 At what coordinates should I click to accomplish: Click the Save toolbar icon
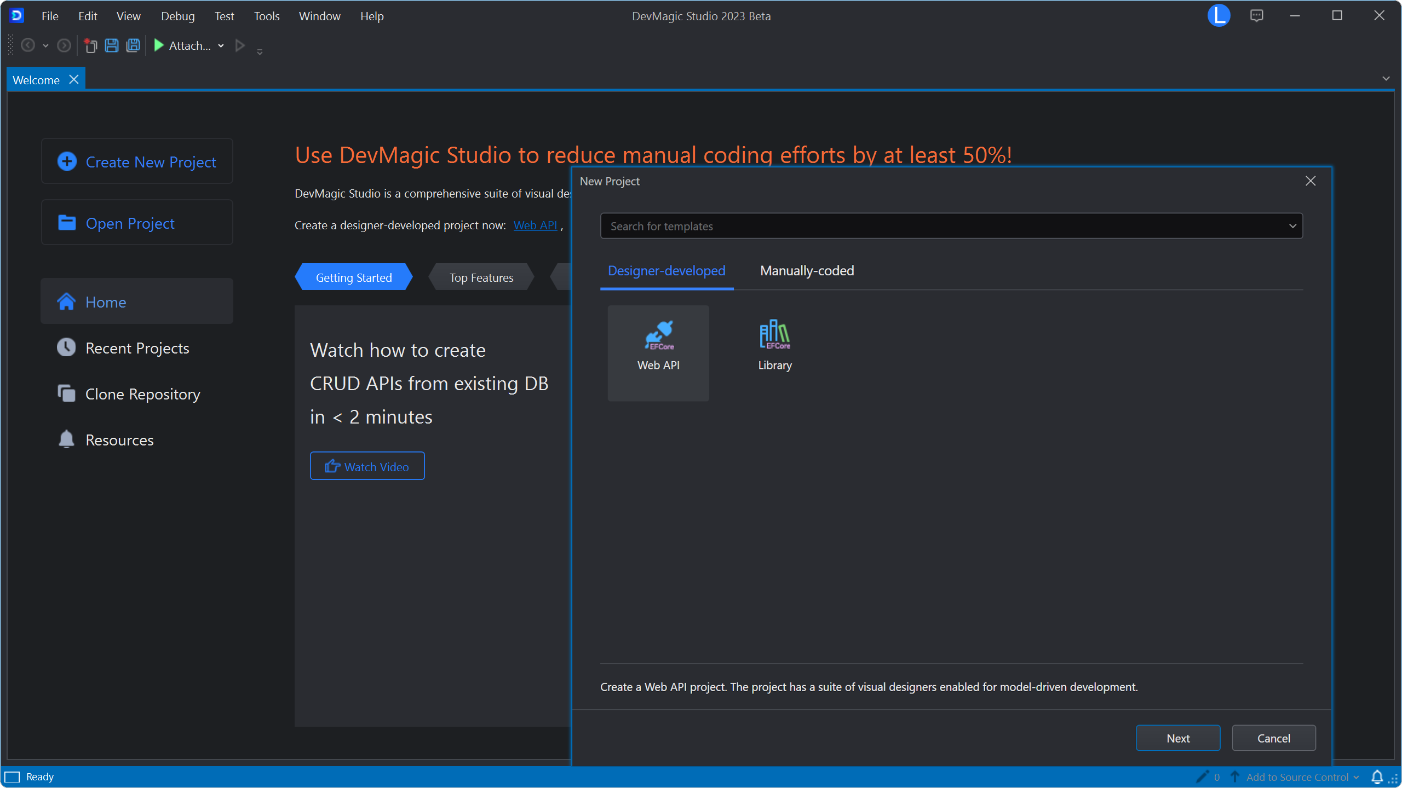pyautogui.click(x=112, y=45)
